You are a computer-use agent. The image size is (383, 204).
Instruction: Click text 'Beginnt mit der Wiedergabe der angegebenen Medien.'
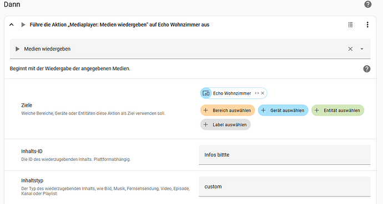point(70,69)
